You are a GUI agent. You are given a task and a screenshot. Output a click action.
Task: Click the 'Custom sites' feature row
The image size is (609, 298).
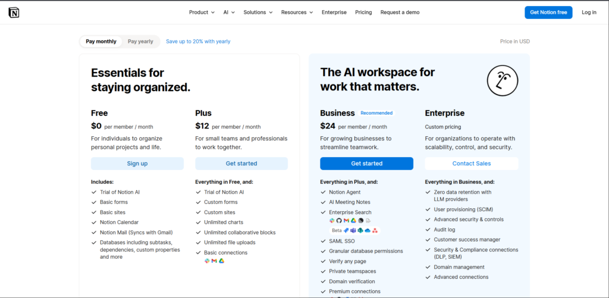pyautogui.click(x=219, y=212)
